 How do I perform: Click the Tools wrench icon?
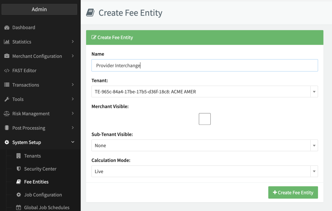[7, 99]
